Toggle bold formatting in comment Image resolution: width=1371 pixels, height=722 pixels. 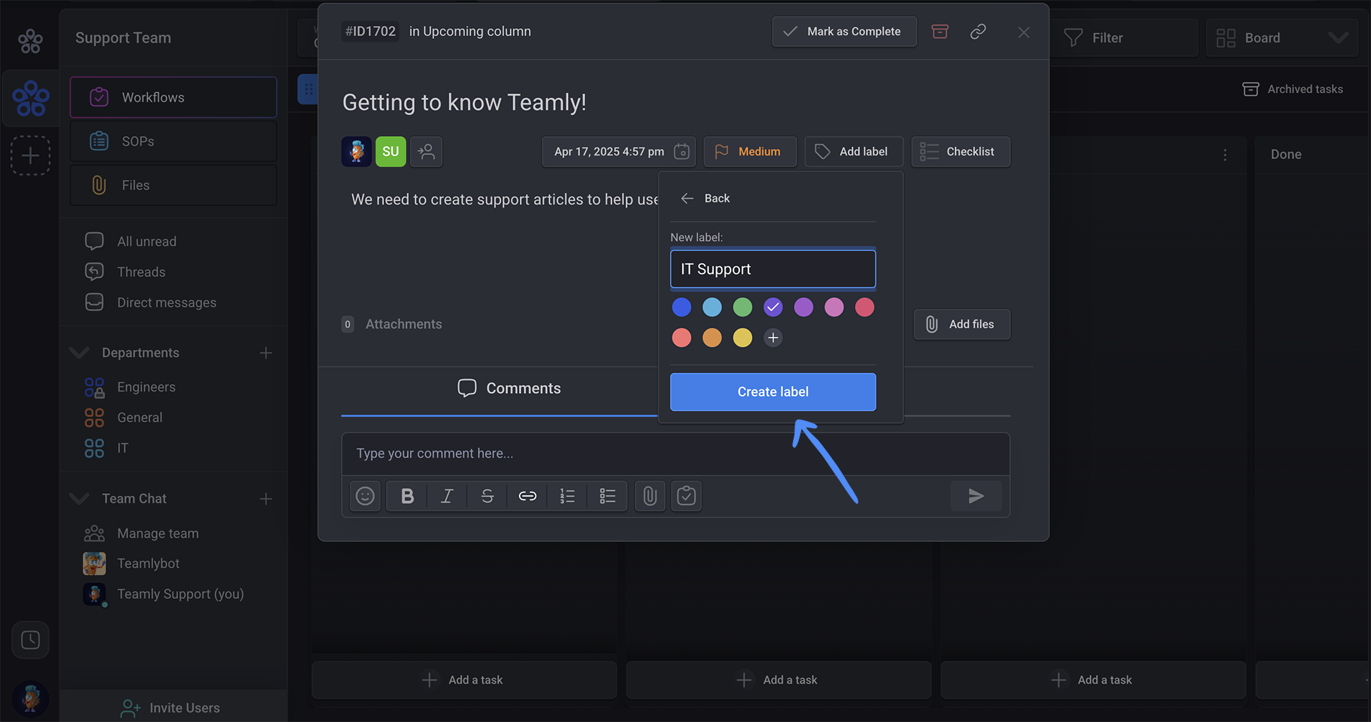pos(407,496)
